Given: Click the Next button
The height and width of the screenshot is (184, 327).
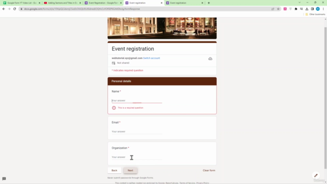Looking at the screenshot, I should click(130, 170).
